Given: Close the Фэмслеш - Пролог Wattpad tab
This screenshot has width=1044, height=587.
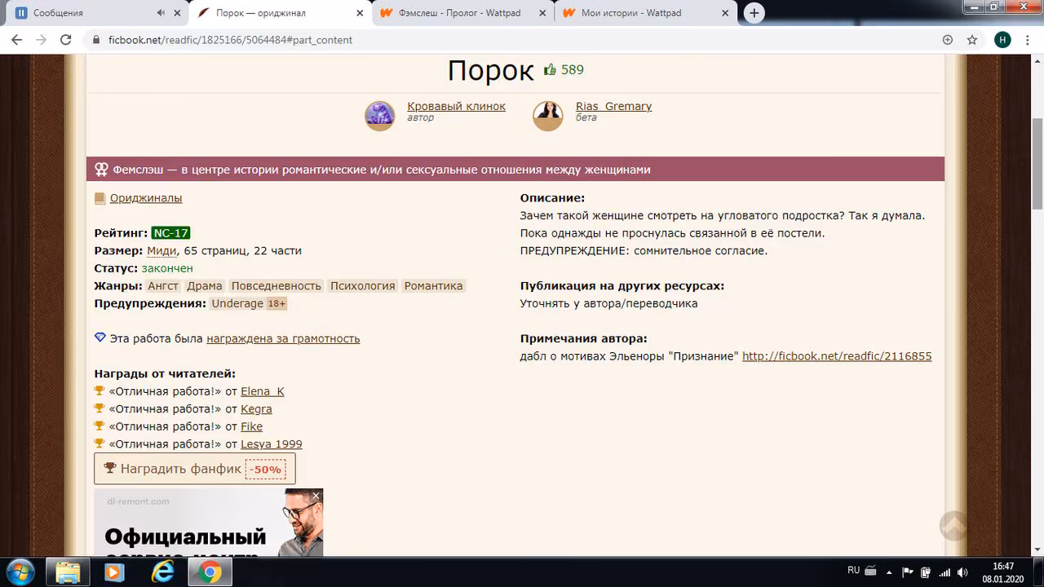Looking at the screenshot, I should pyautogui.click(x=543, y=13).
